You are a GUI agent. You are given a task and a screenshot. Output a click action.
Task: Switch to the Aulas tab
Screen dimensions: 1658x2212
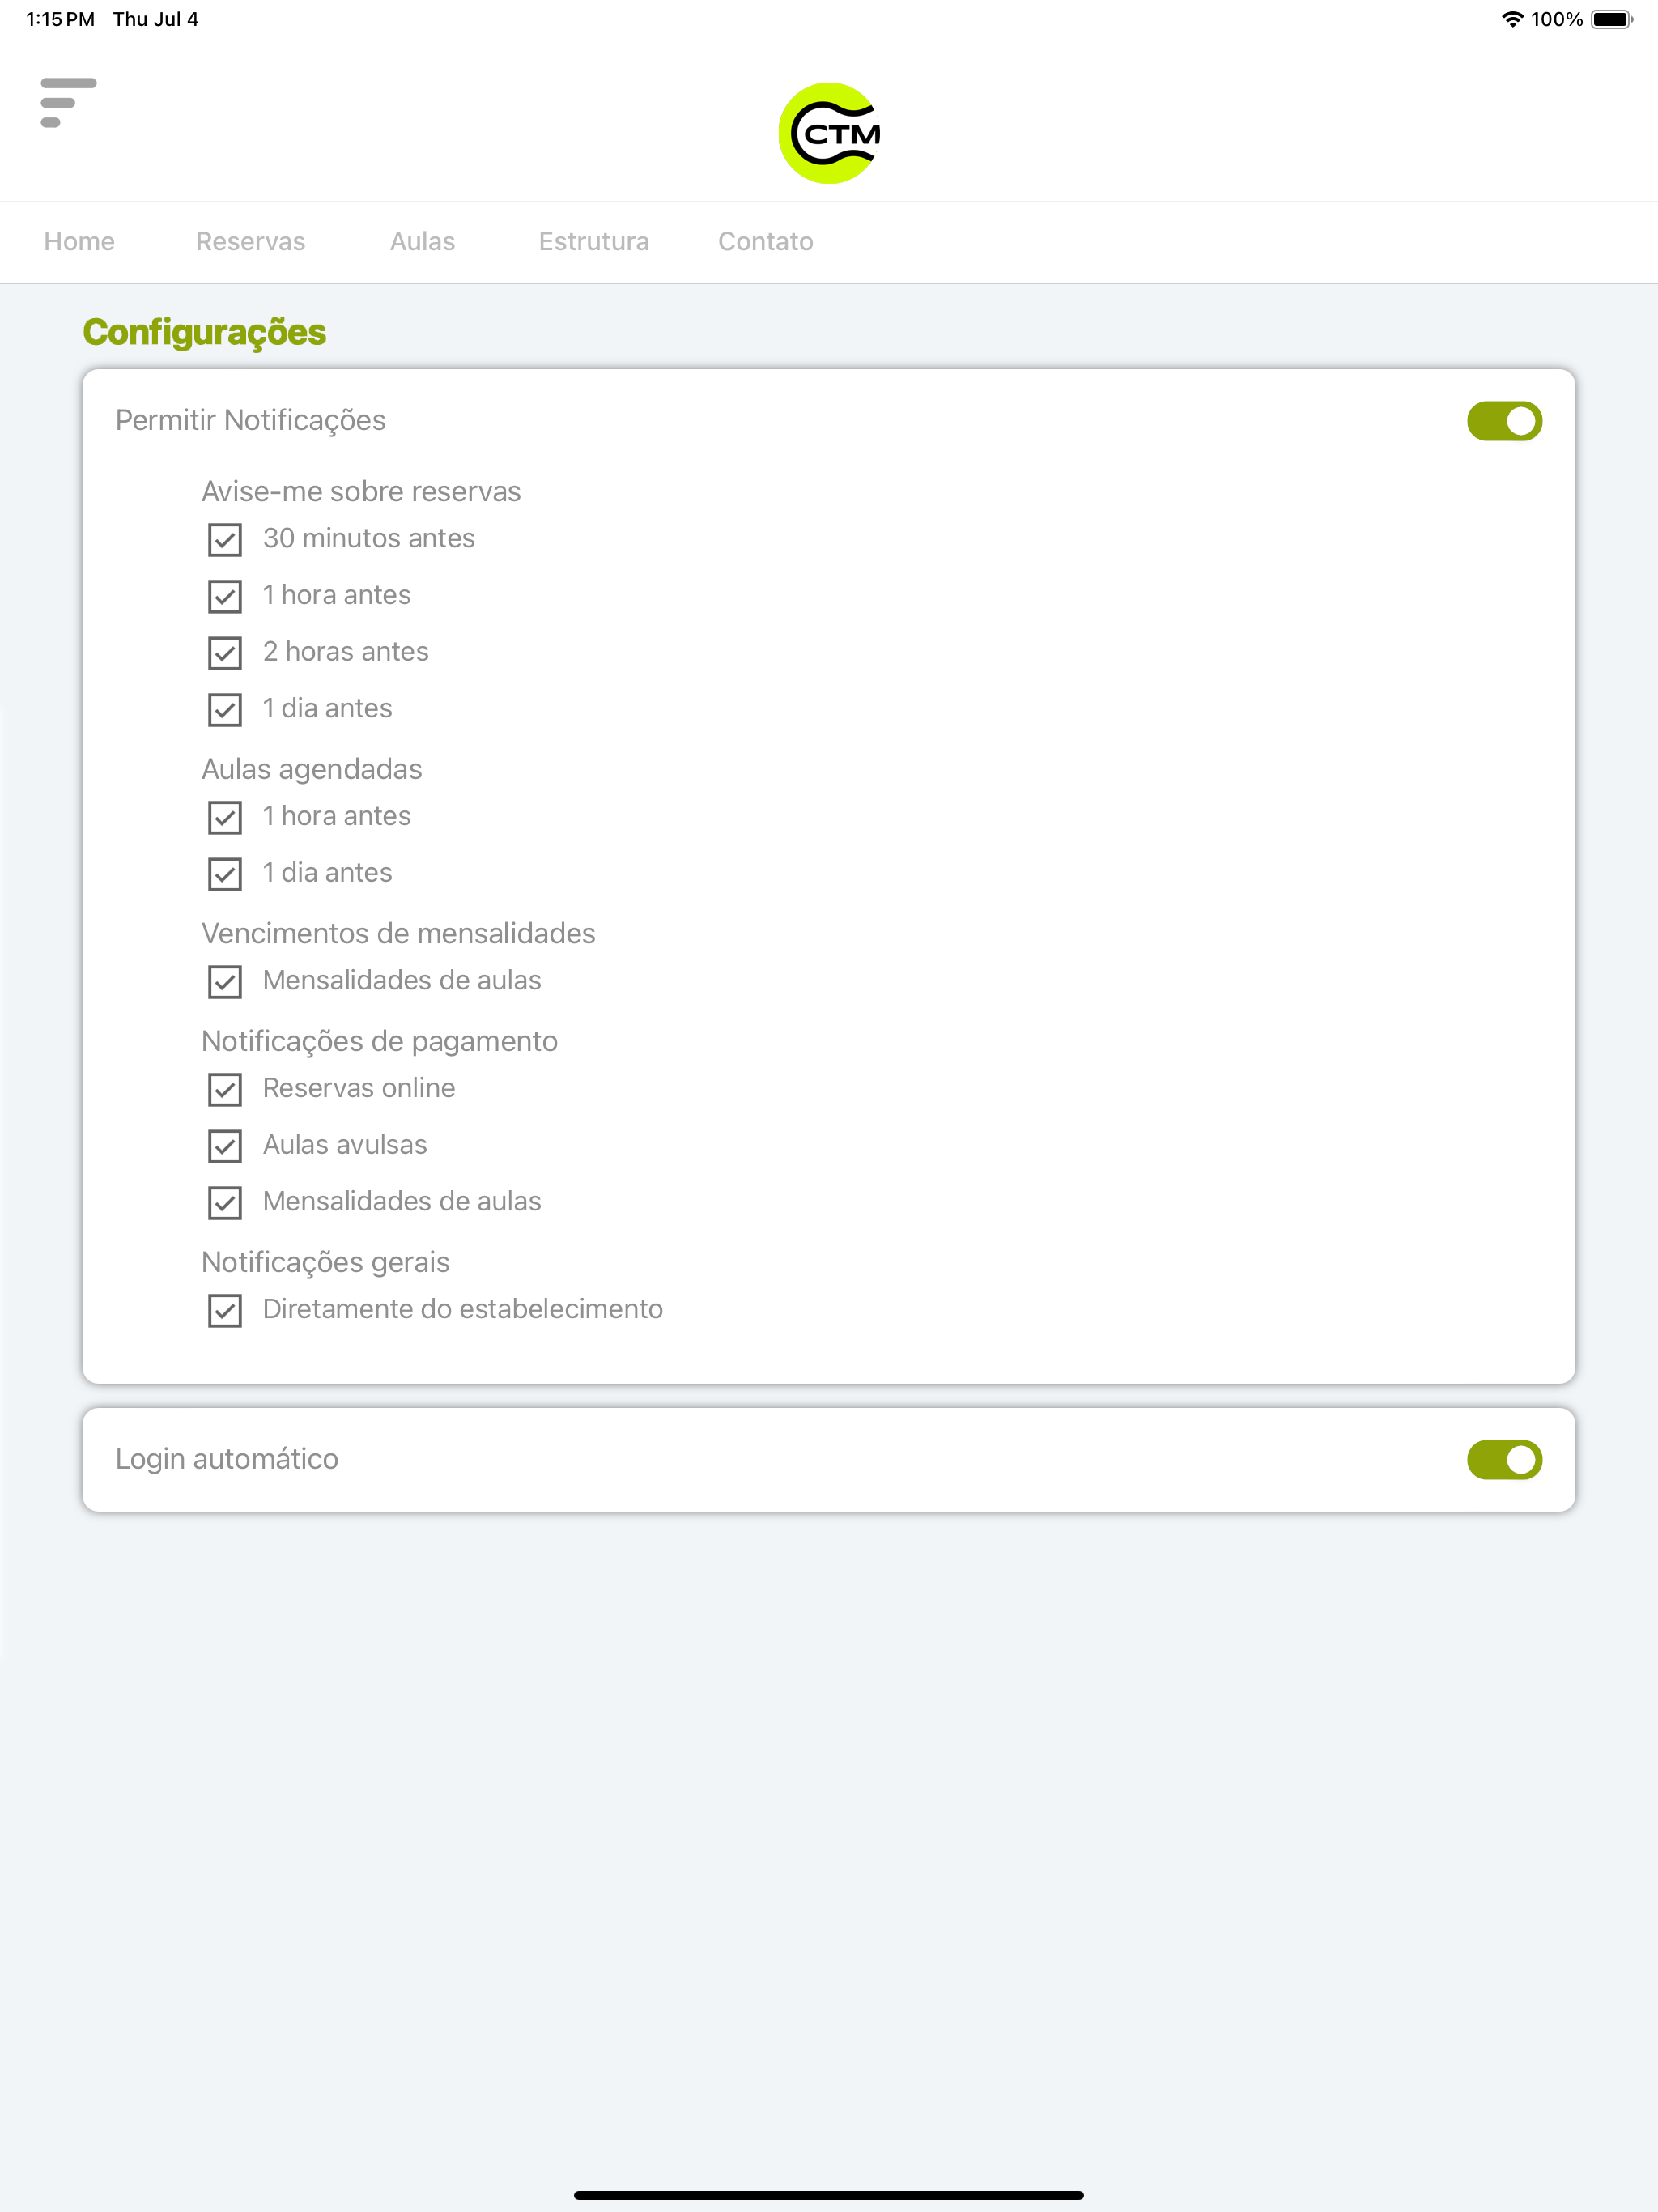(x=422, y=241)
